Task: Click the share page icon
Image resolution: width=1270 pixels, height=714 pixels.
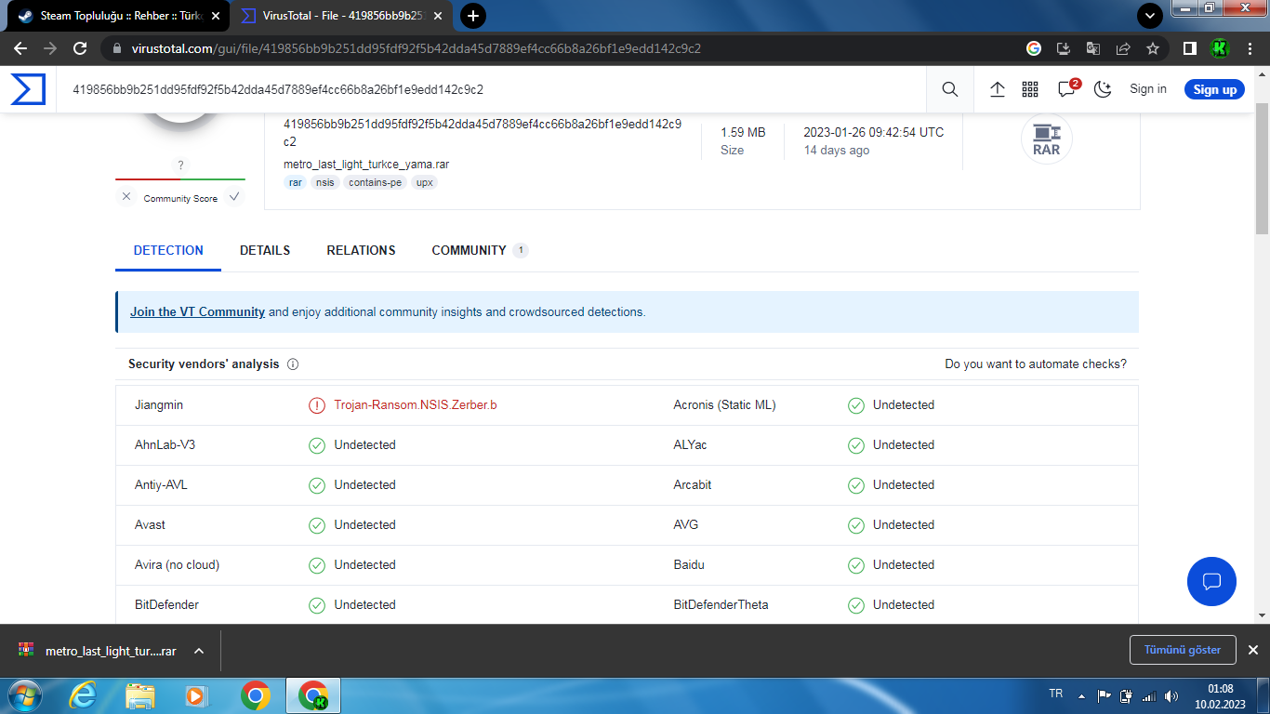Action: [1123, 48]
